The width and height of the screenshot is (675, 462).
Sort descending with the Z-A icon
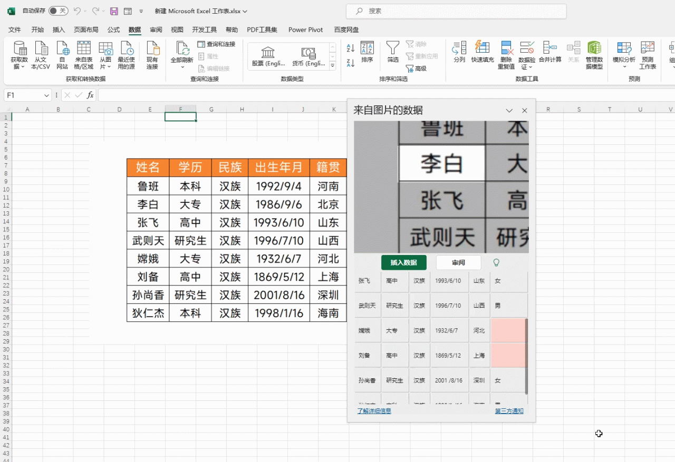(x=351, y=63)
